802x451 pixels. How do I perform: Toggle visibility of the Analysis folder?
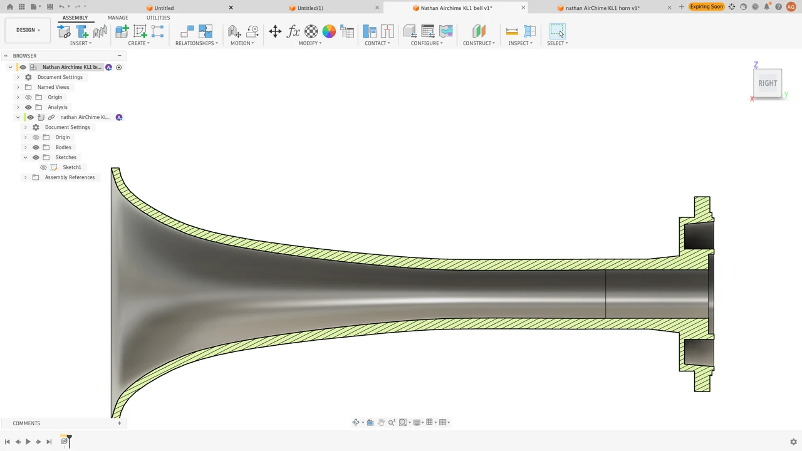tap(28, 107)
